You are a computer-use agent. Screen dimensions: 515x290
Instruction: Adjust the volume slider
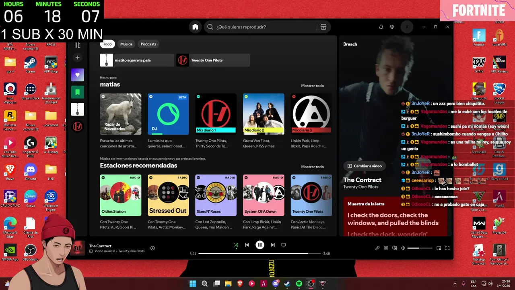pos(420,248)
